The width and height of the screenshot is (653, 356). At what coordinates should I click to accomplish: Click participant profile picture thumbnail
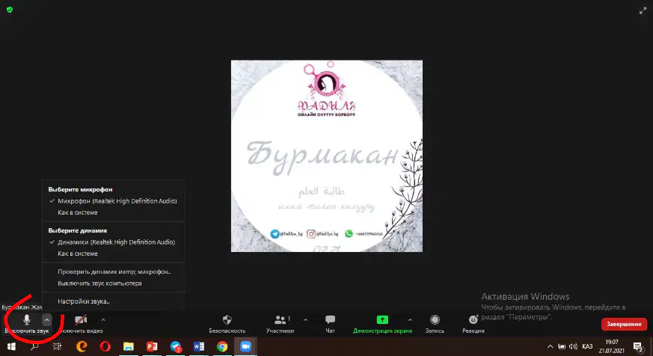click(x=327, y=156)
